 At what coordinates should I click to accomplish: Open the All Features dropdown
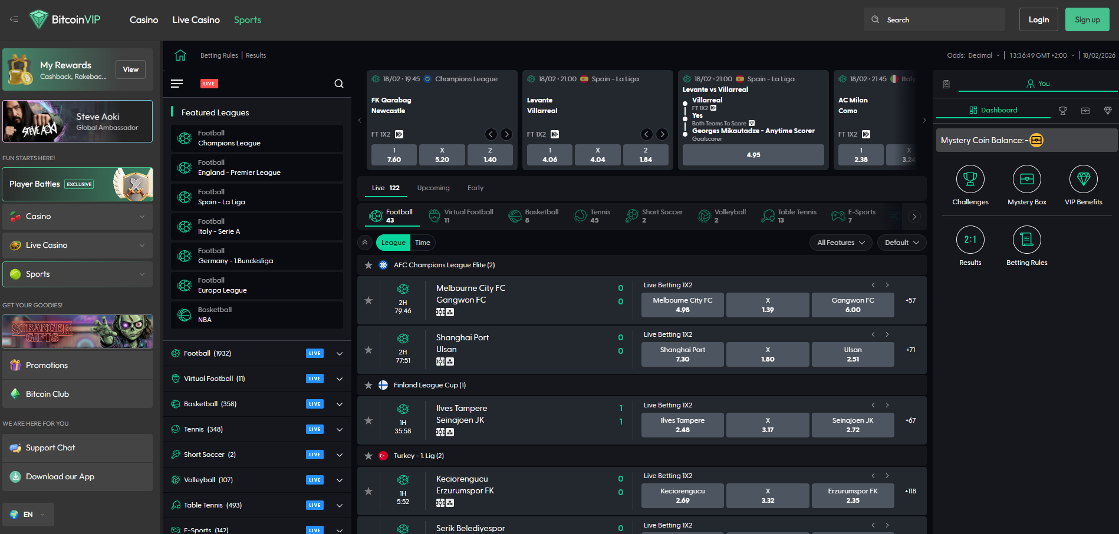840,242
